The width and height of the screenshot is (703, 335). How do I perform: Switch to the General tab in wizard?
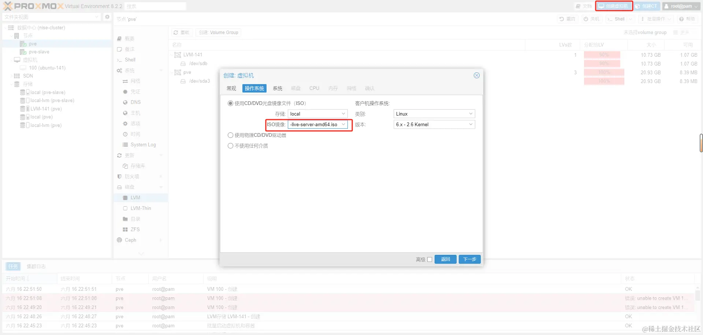point(231,89)
